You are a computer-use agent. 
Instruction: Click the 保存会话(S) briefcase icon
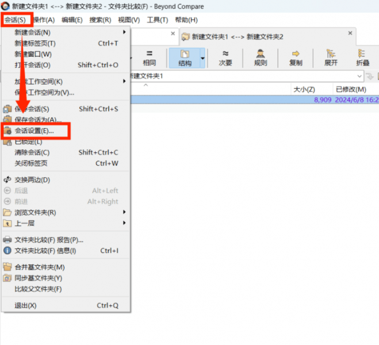(7, 109)
